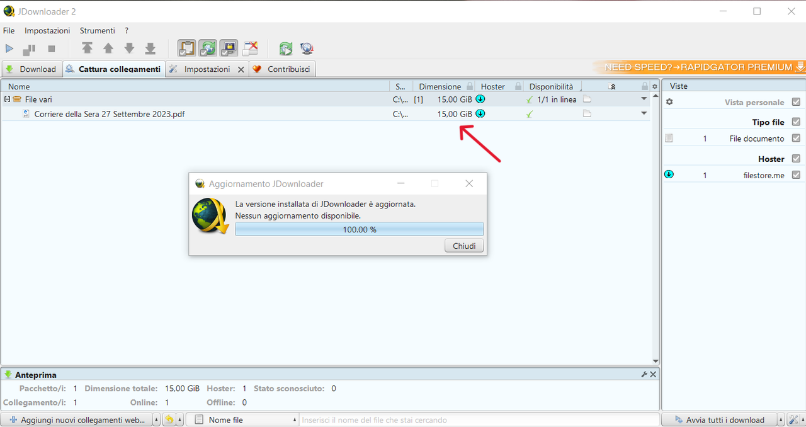Click the red-X window toolbar icon
Image resolution: width=806 pixels, height=427 pixels.
(251, 48)
